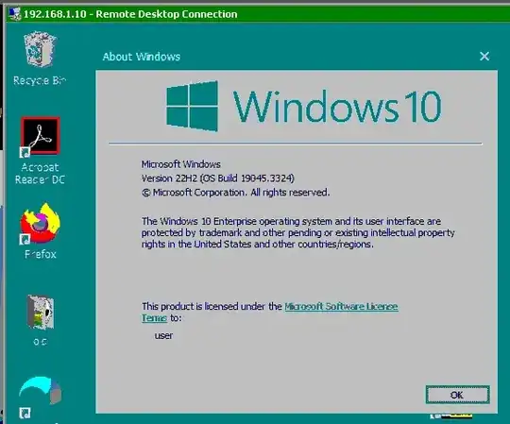Click the '192.168.1.10 - Remote Desktop Connection' title
Image resolution: width=510 pixels, height=424 pixels.
[x=130, y=14]
